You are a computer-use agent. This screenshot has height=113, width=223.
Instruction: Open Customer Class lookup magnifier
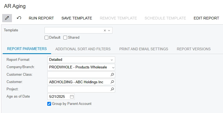click(x=112, y=74)
